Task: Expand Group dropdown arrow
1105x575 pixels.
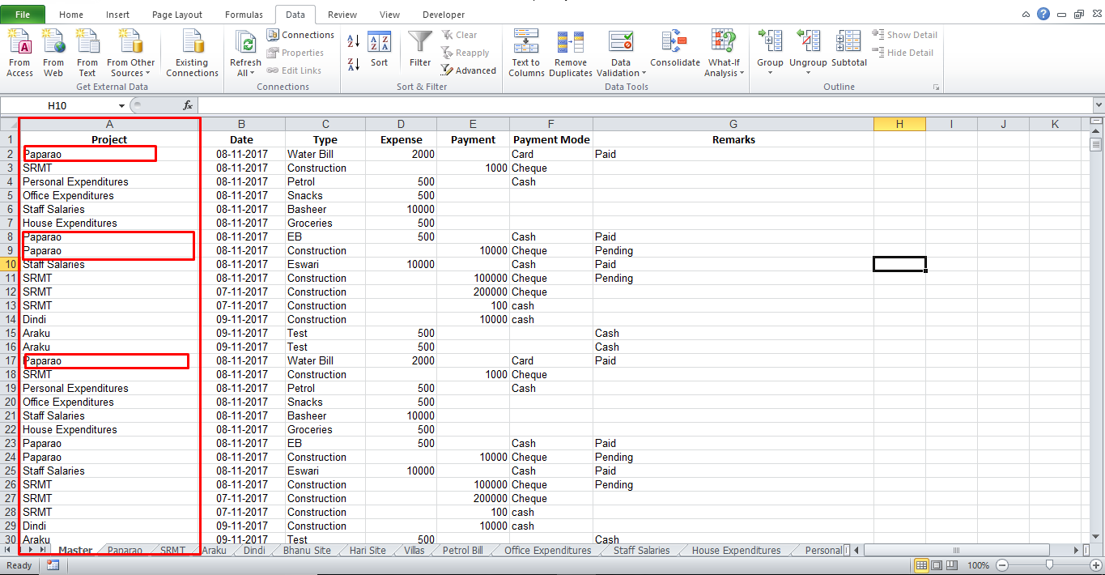Action: pyautogui.click(x=770, y=73)
